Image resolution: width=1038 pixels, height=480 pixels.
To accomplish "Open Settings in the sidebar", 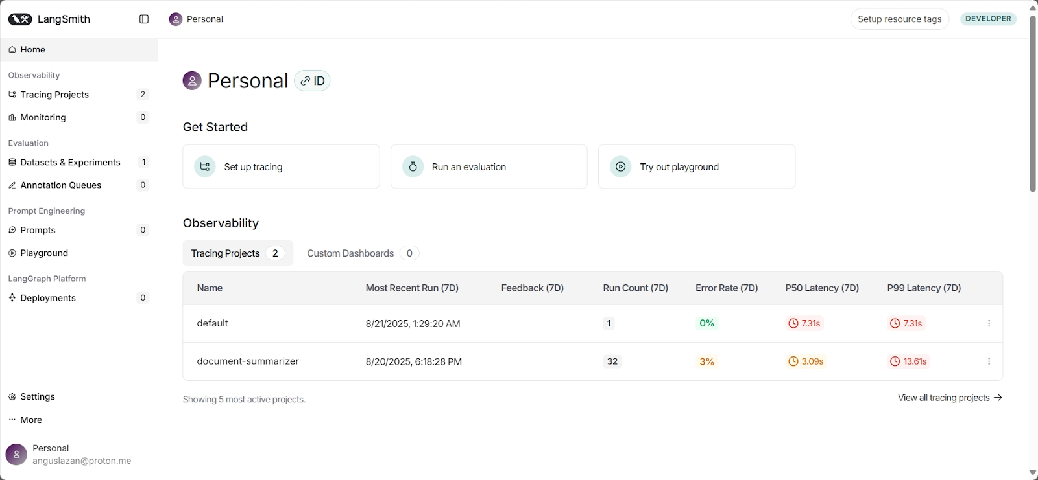I will point(79,396).
